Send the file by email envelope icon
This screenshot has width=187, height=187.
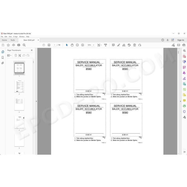(178, 45)
